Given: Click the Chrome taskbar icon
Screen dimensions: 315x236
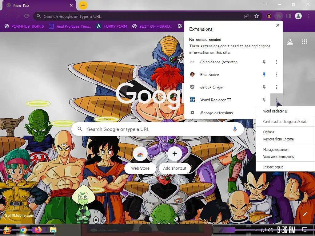Looking at the screenshot, I should [x=23, y=230].
